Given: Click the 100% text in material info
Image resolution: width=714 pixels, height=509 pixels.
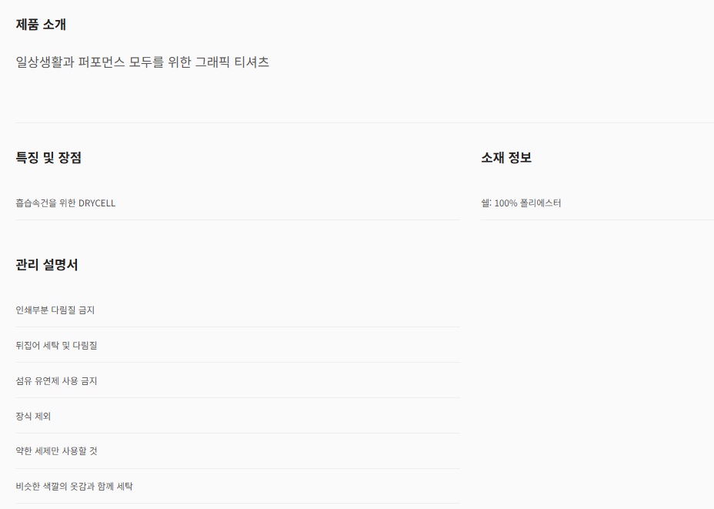Looking at the screenshot, I should point(506,203).
